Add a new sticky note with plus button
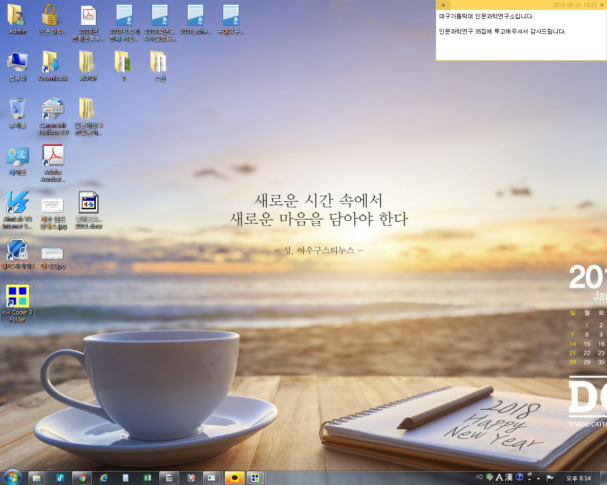This screenshot has height=485, width=607. pyautogui.click(x=443, y=5)
